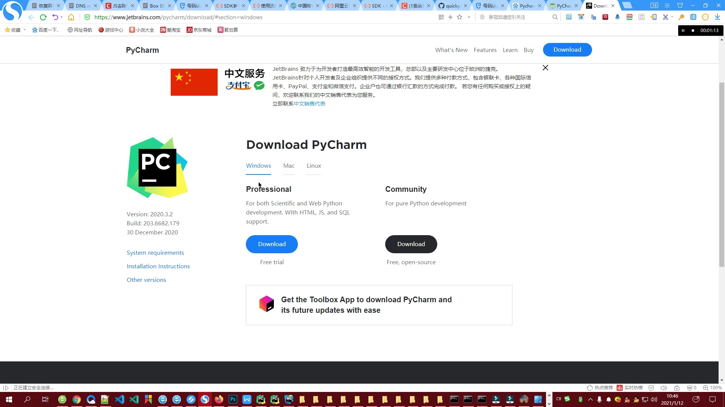
Task: Click the browser back navigation arrow
Action: (31, 17)
